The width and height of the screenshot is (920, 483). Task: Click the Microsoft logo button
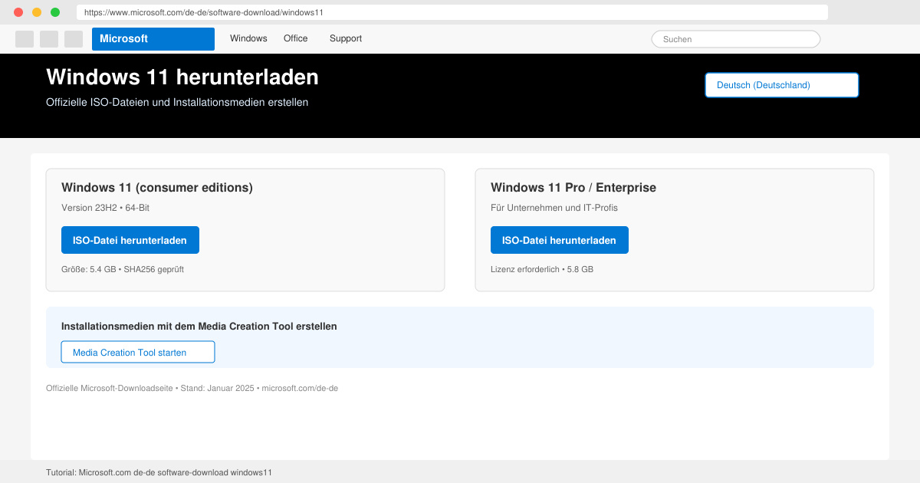point(153,39)
